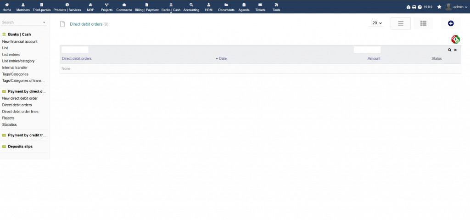Screen dimensions: 470x220
Task: Click the direct debit reference filter field
Action: coord(75,50)
